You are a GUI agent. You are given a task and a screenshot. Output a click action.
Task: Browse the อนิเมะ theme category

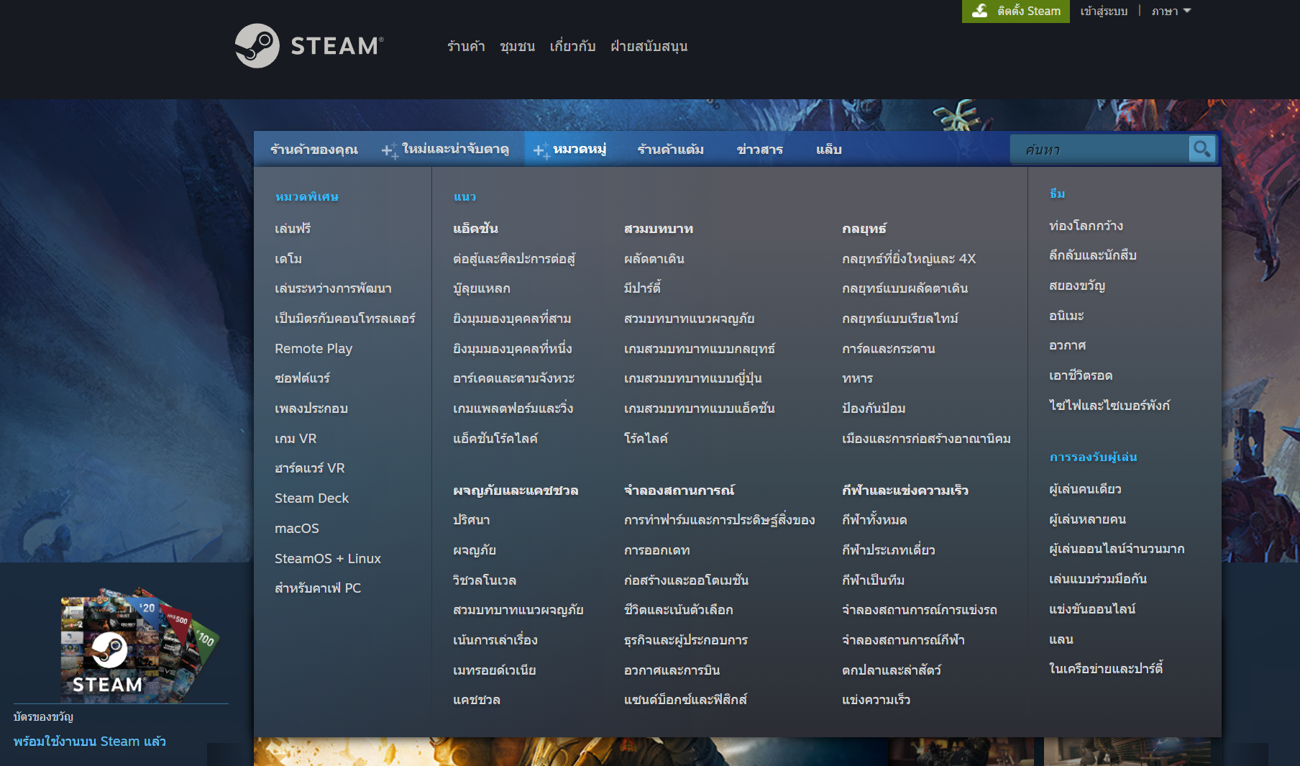click(1066, 316)
